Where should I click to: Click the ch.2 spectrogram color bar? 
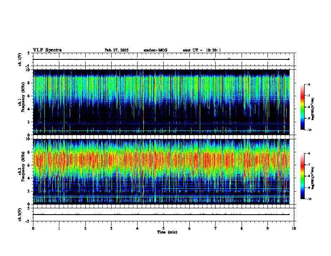coord(302,176)
